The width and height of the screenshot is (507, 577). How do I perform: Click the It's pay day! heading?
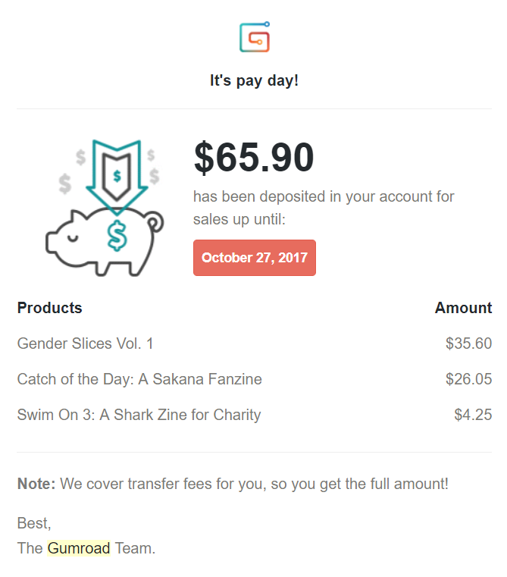pos(254,80)
